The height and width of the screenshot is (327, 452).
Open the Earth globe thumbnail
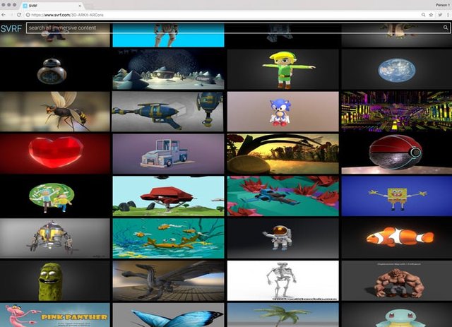(397, 69)
